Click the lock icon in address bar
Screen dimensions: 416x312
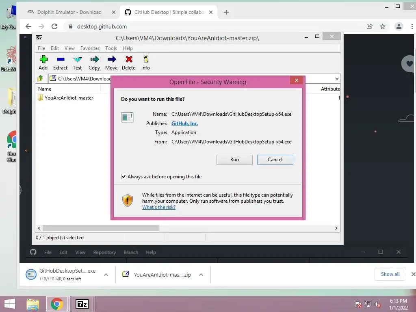[x=71, y=26]
